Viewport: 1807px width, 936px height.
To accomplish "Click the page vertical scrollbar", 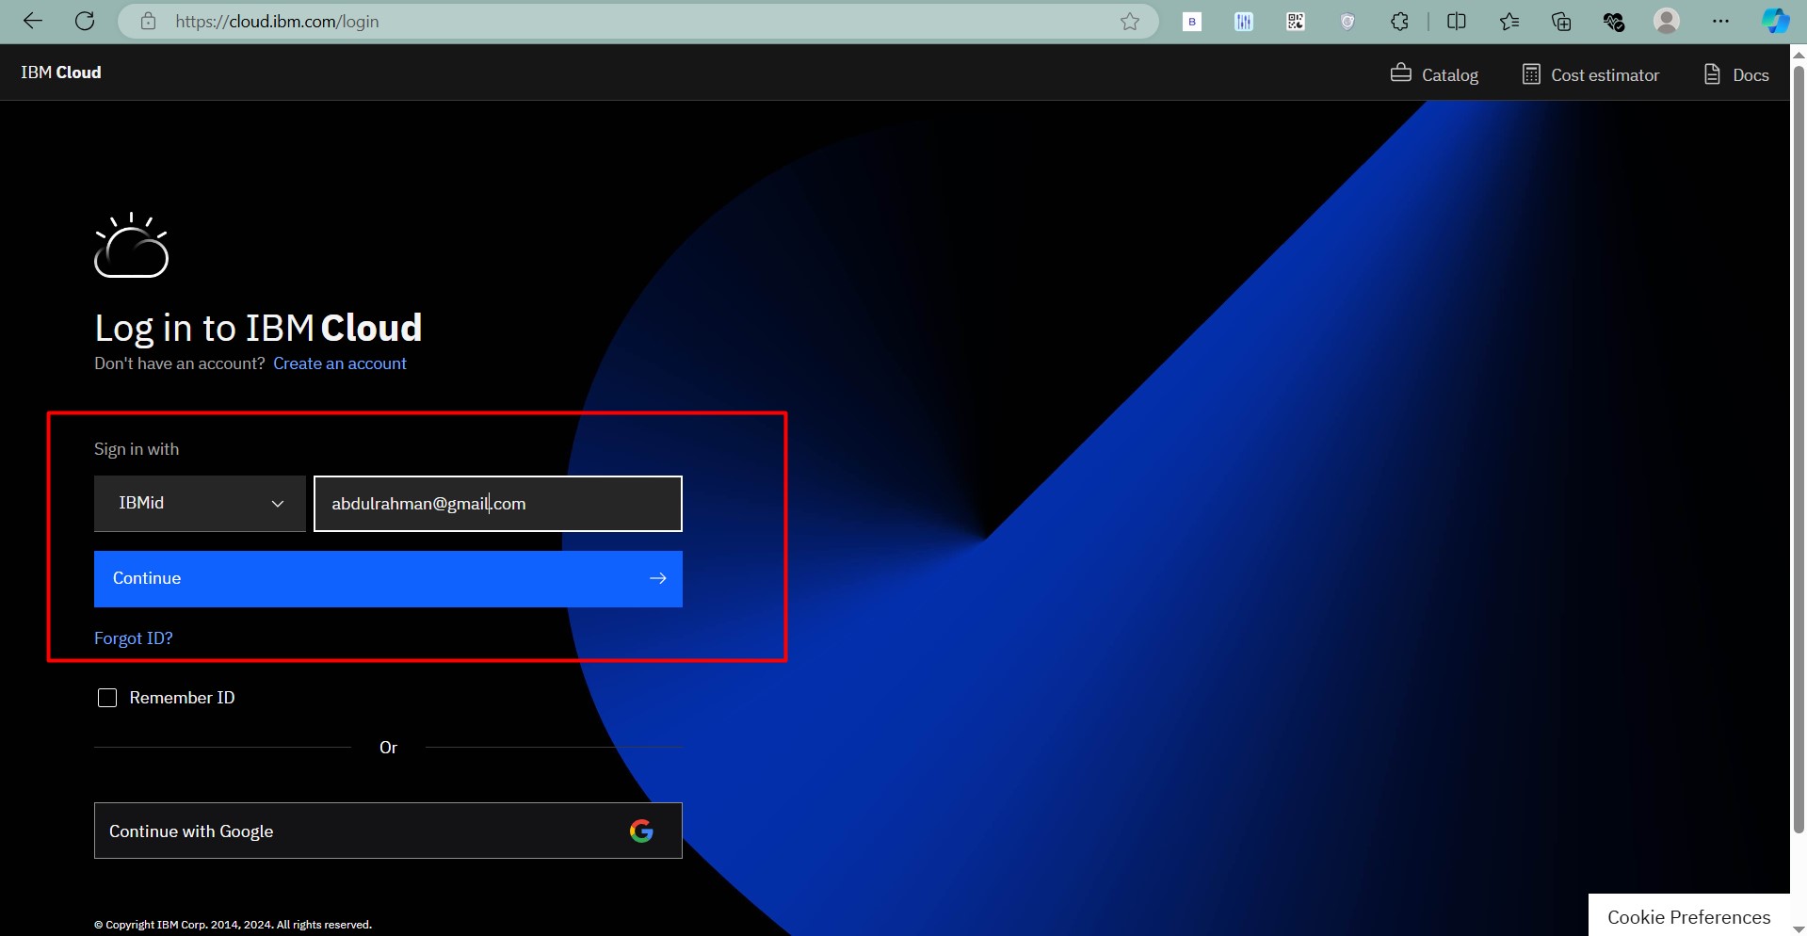I will pos(1799,449).
